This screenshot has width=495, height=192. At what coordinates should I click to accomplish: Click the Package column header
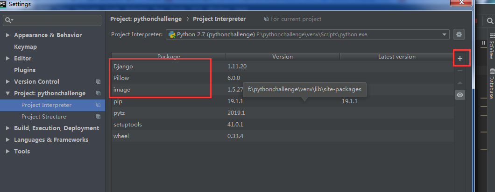(169, 57)
